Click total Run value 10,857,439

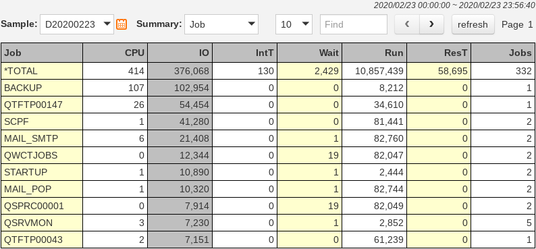click(x=379, y=71)
